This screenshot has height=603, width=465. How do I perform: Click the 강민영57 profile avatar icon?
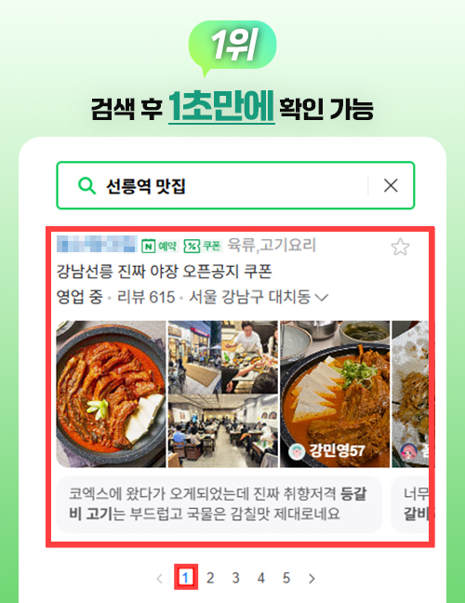point(297,451)
